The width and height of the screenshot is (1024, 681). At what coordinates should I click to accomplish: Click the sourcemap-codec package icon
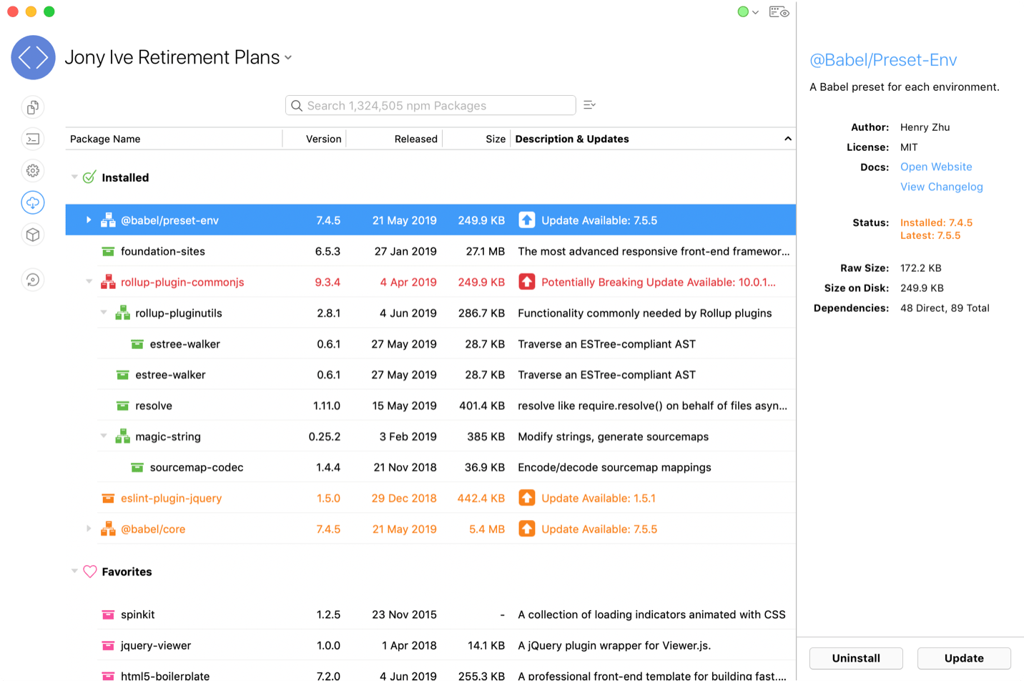point(137,467)
